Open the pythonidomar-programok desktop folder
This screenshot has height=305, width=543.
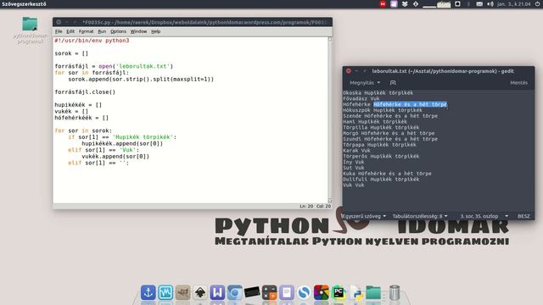coord(31,30)
